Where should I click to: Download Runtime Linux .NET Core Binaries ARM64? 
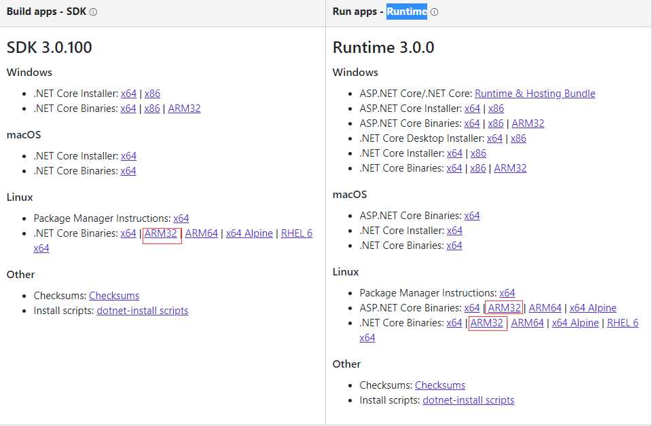527,323
